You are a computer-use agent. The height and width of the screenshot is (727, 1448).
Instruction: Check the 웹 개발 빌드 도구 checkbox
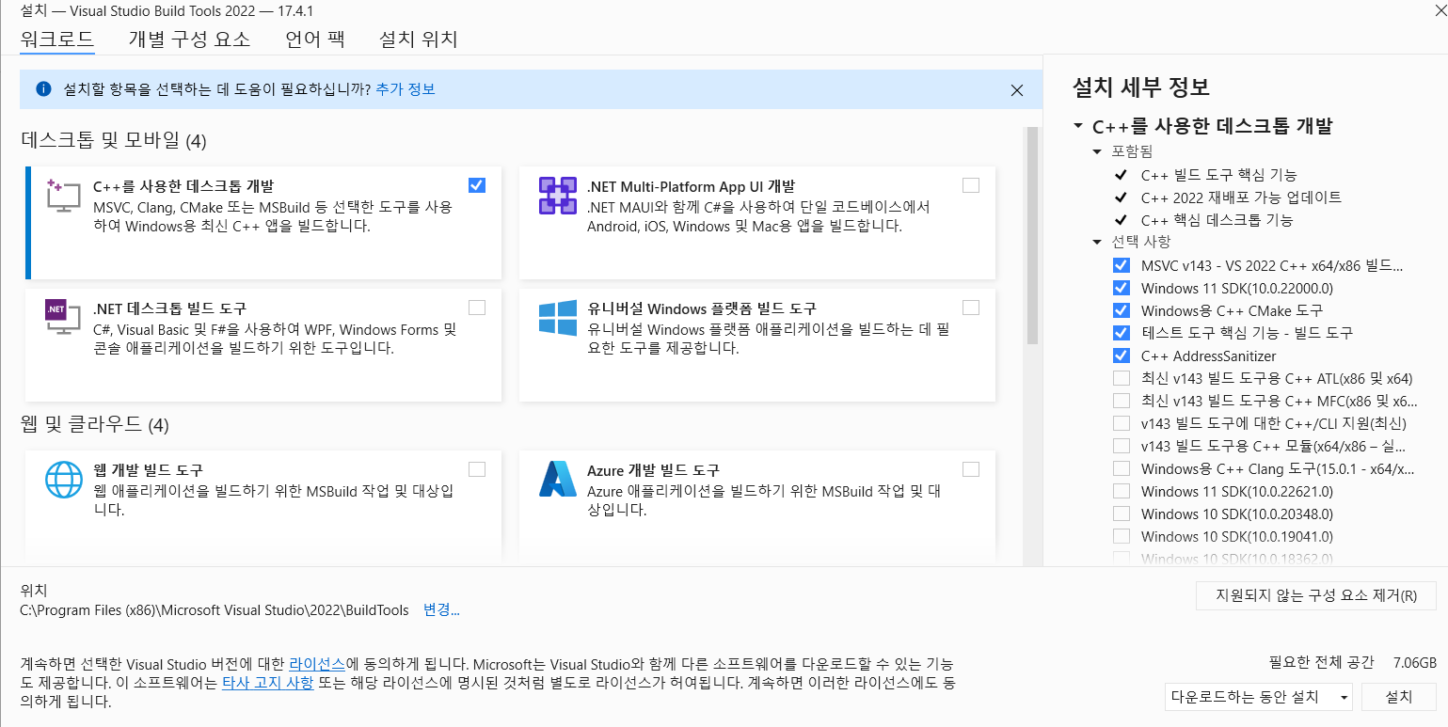click(x=477, y=469)
